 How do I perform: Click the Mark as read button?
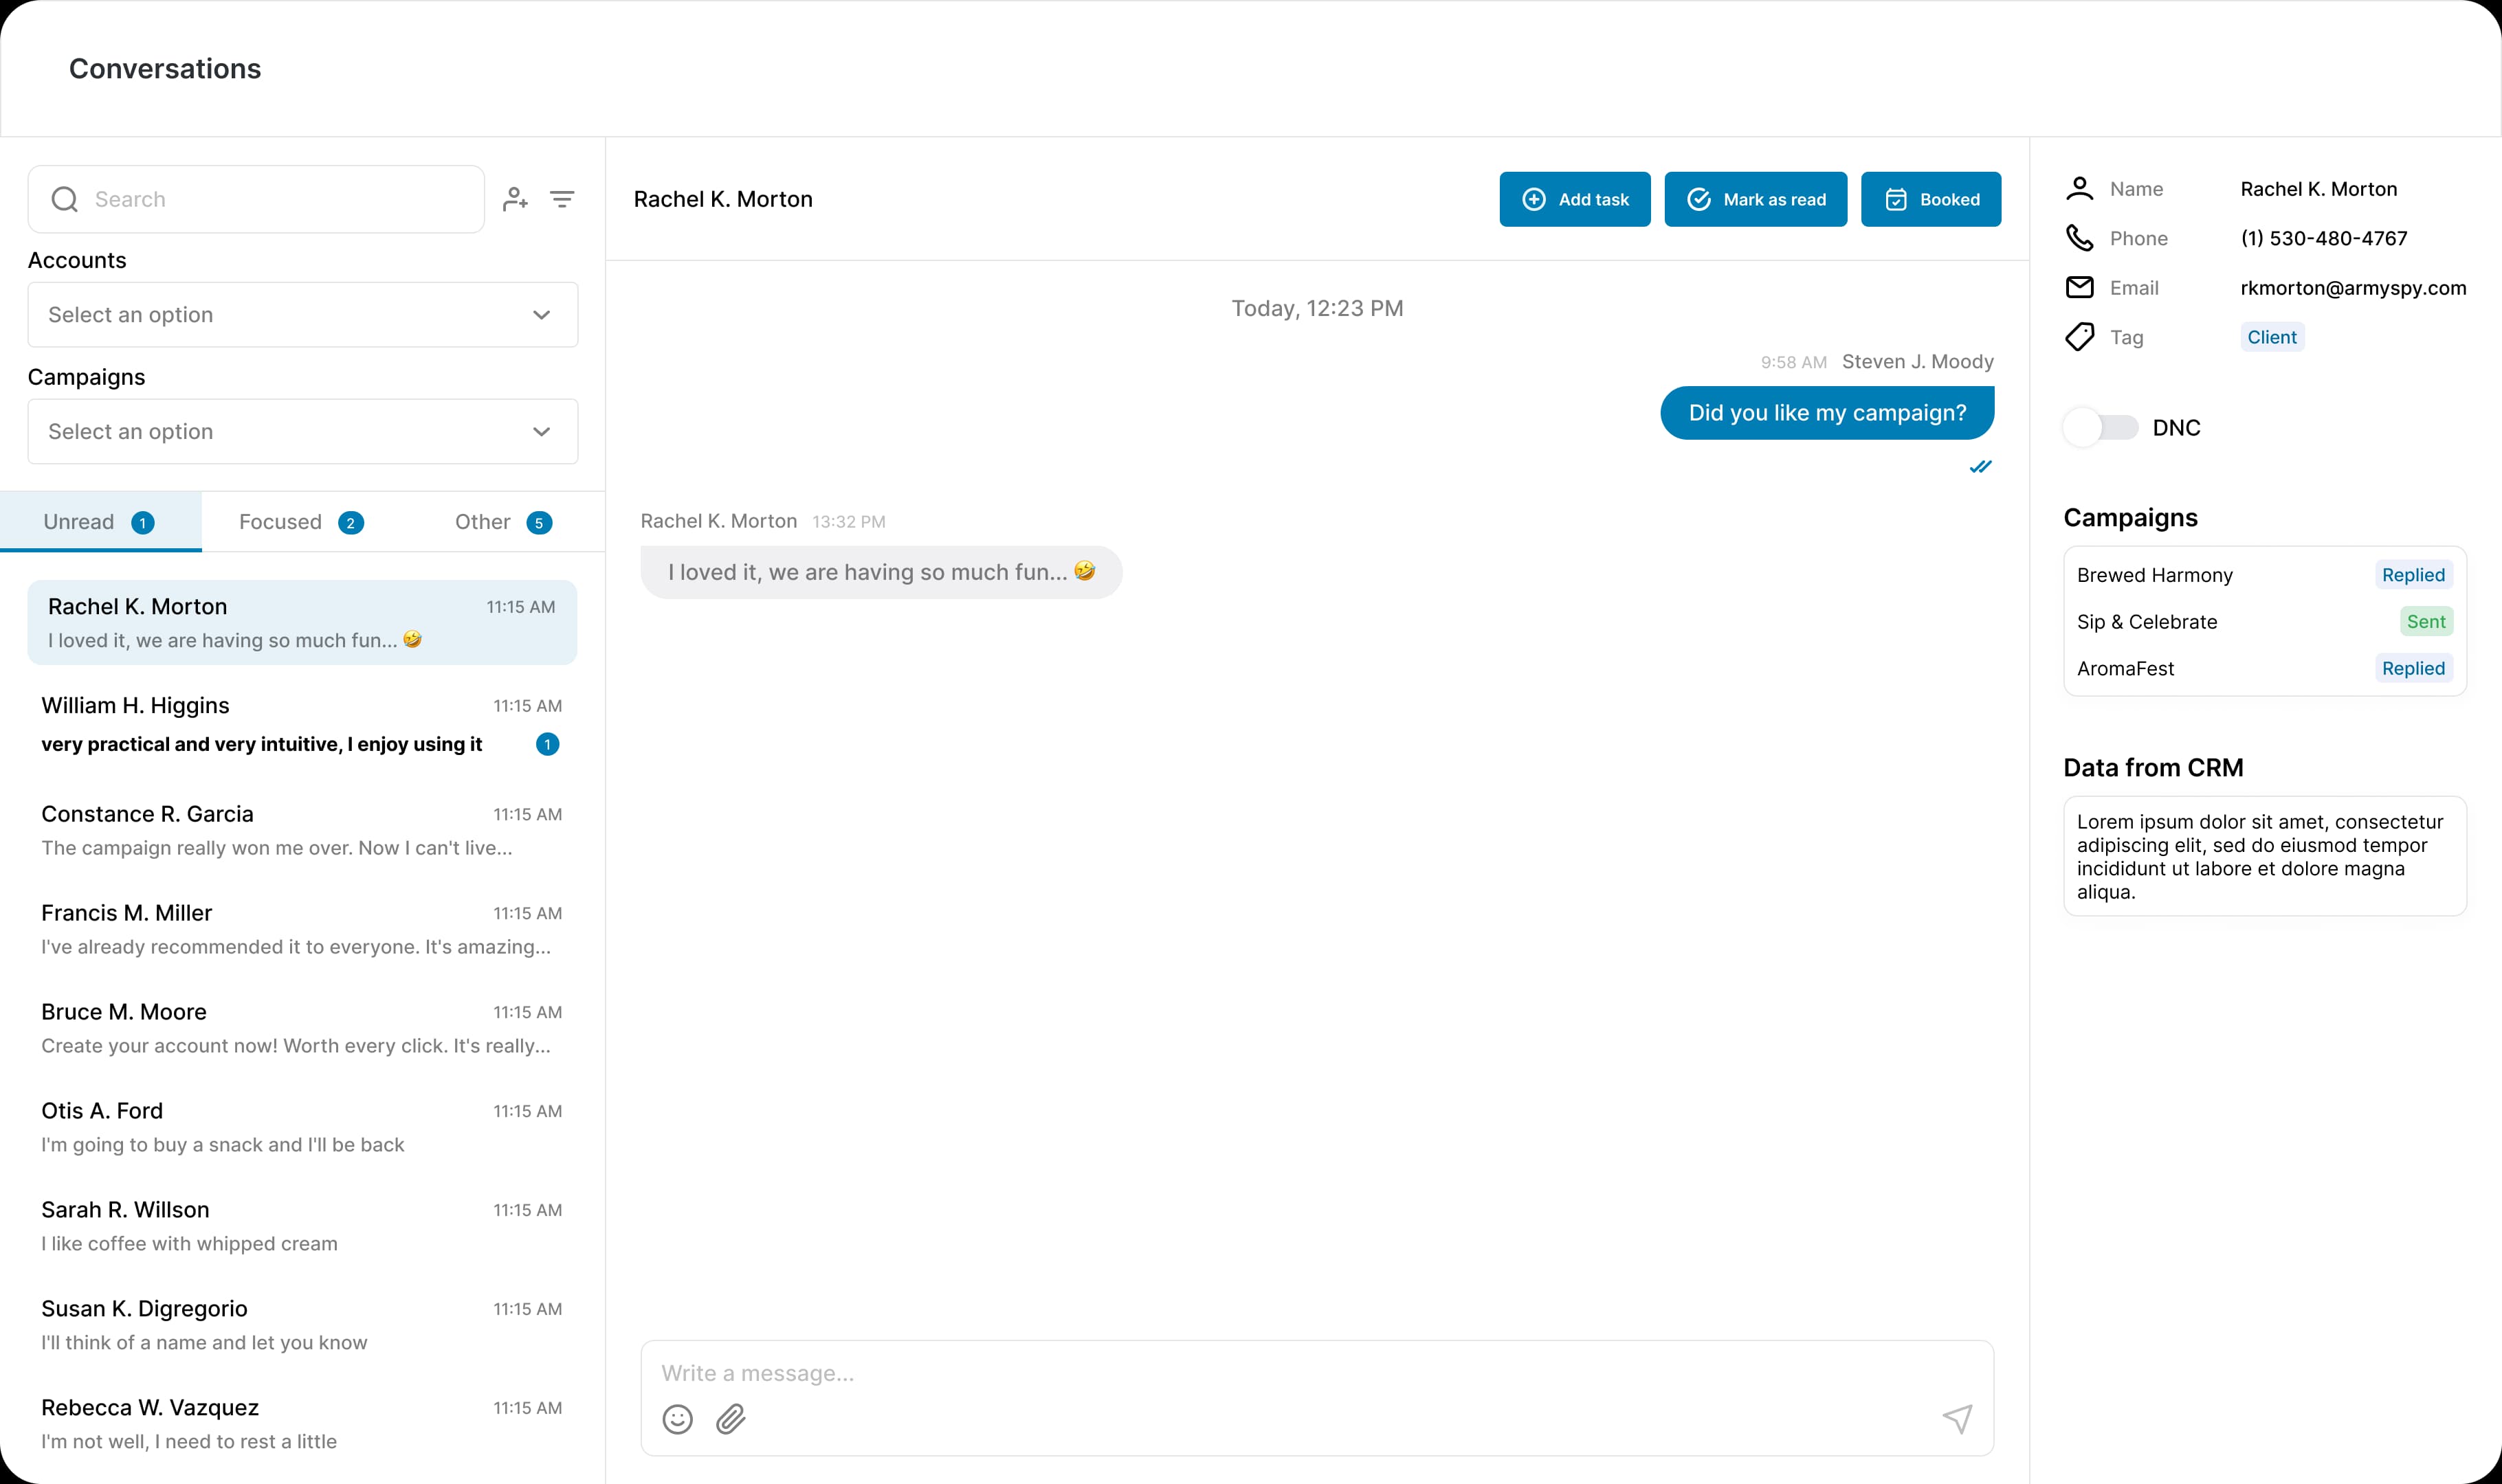(1756, 199)
